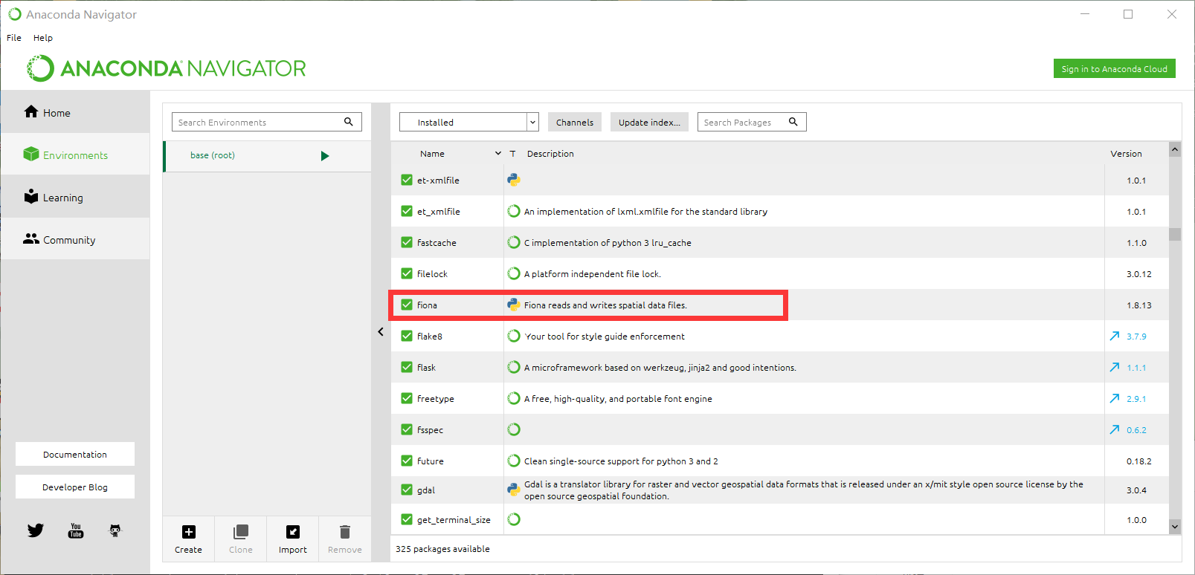The height and width of the screenshot is (575, 1195).
Task: Open the Community tab
Action: click(75, 239)
